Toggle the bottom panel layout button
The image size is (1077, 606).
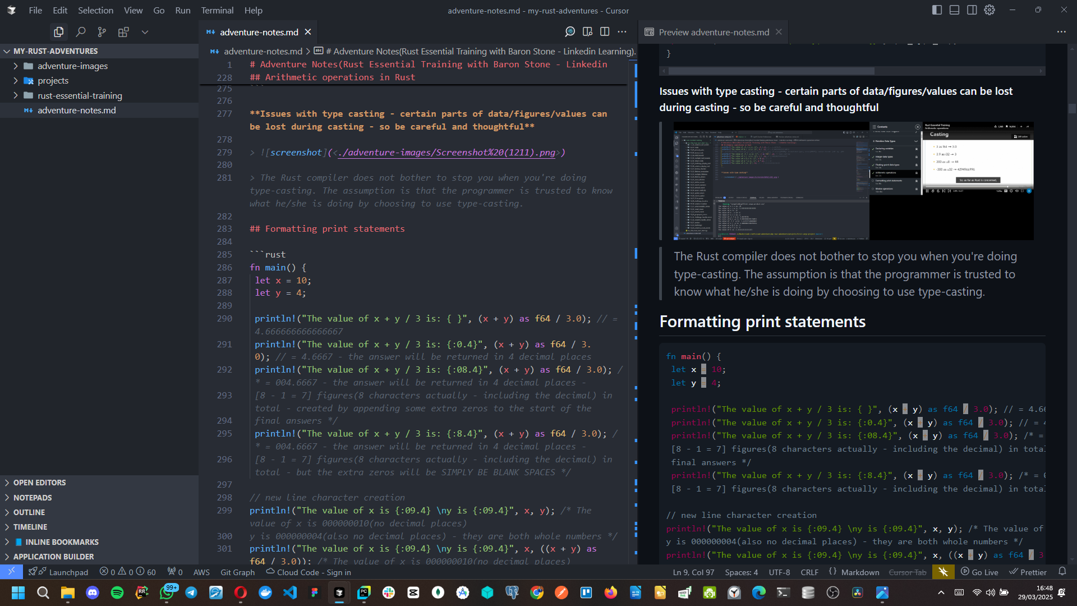point(954,10)
